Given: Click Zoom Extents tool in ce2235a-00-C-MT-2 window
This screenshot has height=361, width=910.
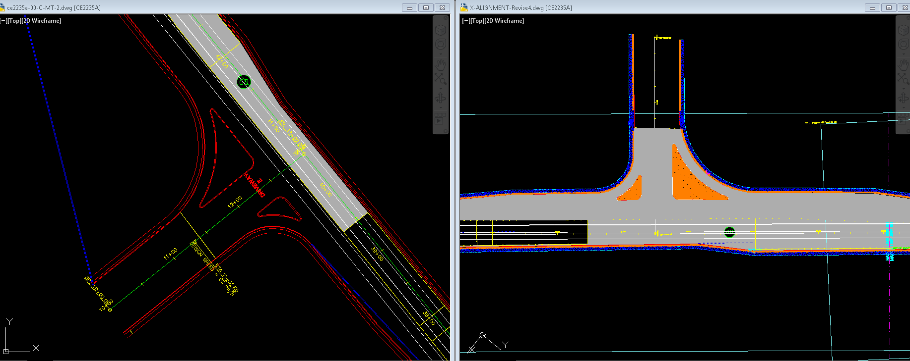Looking at the screenshot, I should click(x=441, y=79).
